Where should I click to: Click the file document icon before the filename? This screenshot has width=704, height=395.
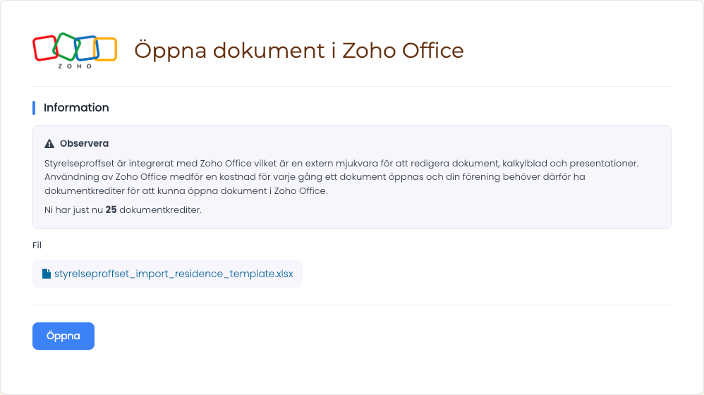47,274
